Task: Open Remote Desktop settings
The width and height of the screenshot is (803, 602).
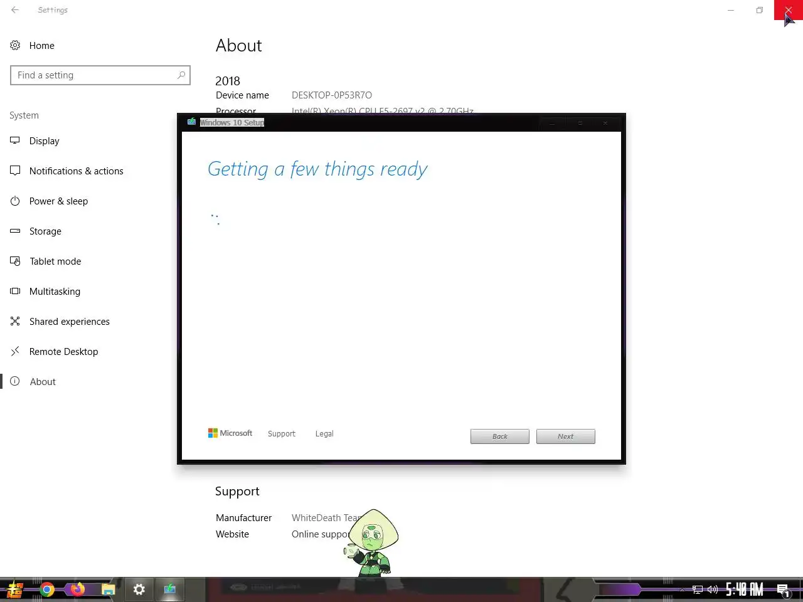Action: click(63, 352)
